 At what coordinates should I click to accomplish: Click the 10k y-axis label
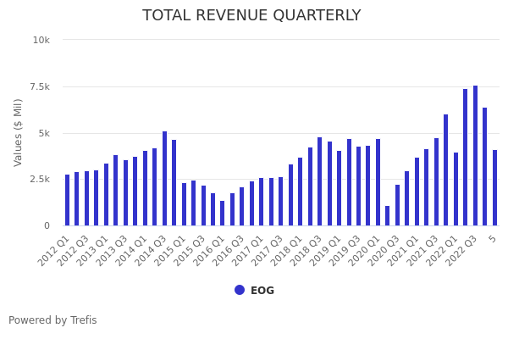pyautogui.click(x=41, y=40)
